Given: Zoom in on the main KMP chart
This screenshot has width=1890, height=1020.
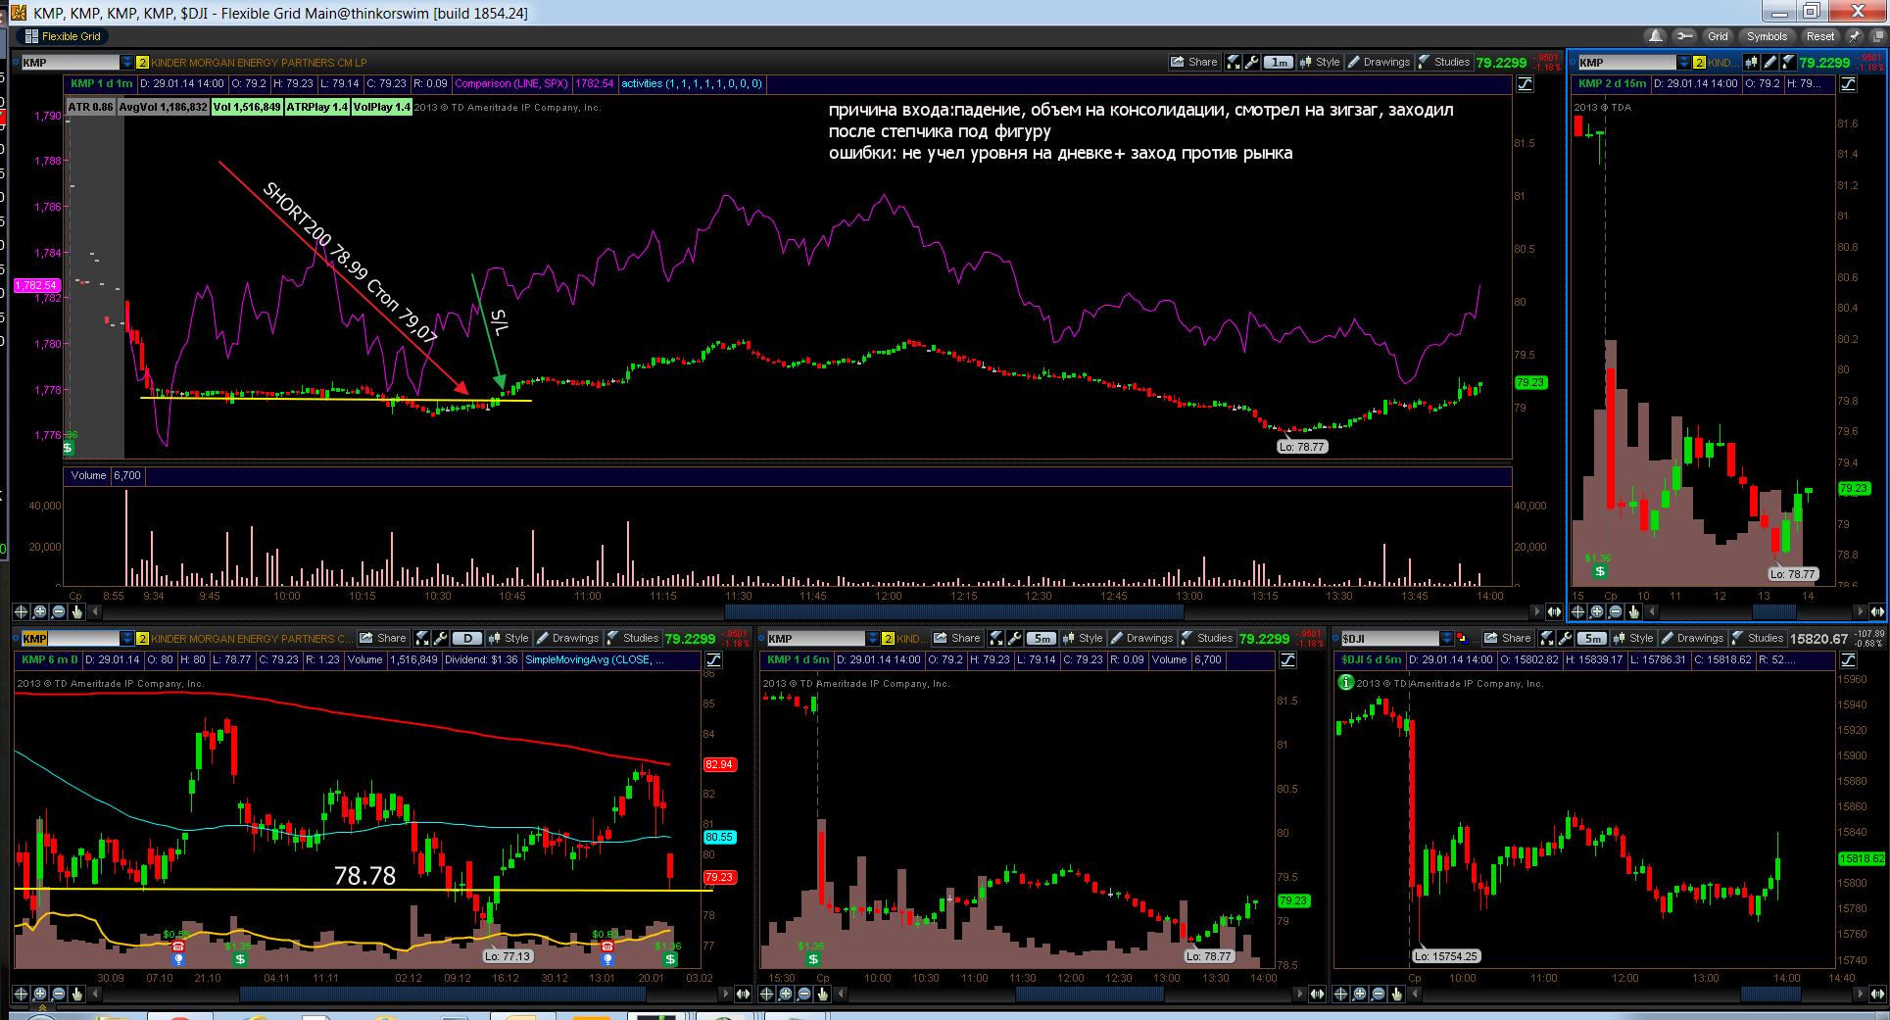Looking at the screenshot, I should tap(40, 611).
